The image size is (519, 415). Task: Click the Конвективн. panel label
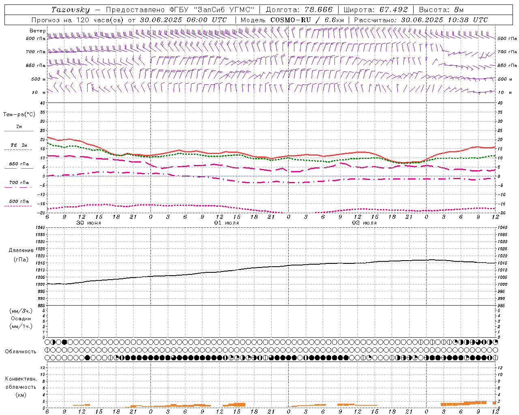21,379
